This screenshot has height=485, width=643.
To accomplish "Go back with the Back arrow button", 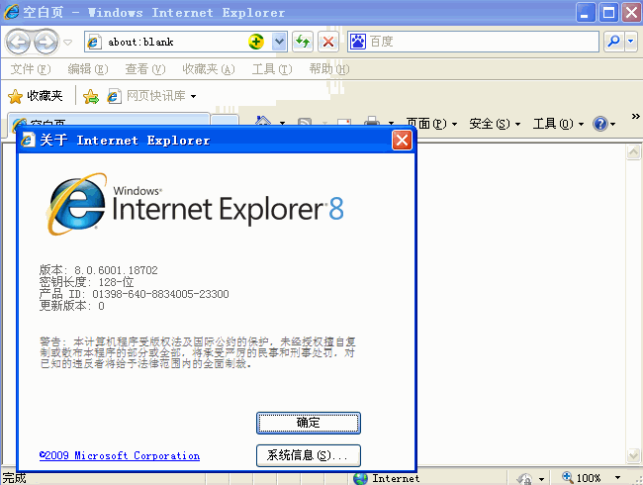I will pyautogui.click(x=18, y=42).
